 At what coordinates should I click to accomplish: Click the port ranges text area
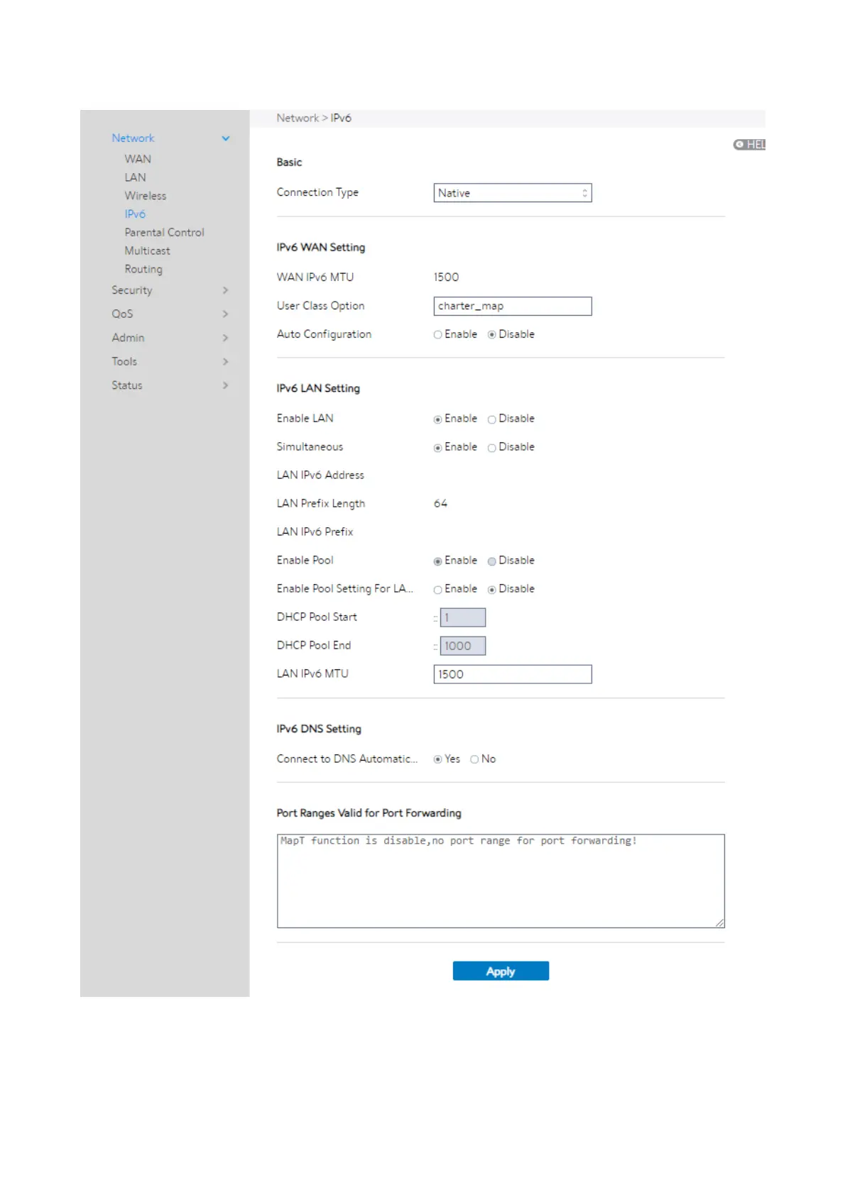pyautogui.click(x=501, y=881)
